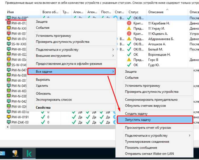The width and height of the screenshot is (199, 160).
Task: Choose Отправить сигнал Wake-on-LAN
Action: point(149,154)
